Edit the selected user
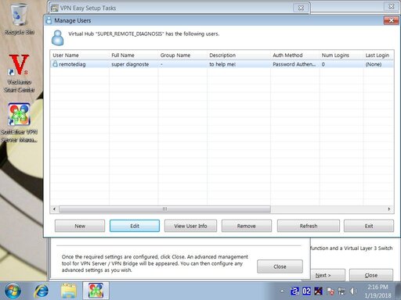Image resolution: width=401 pixels, height=300 pixels. [135, 226]
